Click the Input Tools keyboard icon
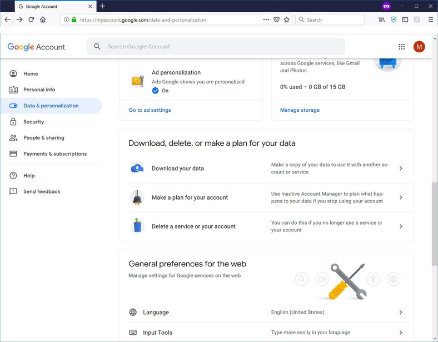438x342 pixels. [133, 332]
